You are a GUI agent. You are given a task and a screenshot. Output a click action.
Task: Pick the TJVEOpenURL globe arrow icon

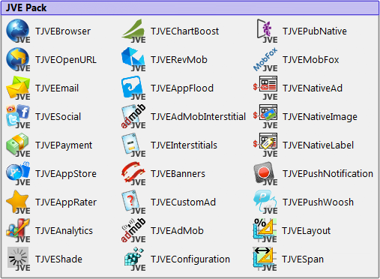pos(18,59)
